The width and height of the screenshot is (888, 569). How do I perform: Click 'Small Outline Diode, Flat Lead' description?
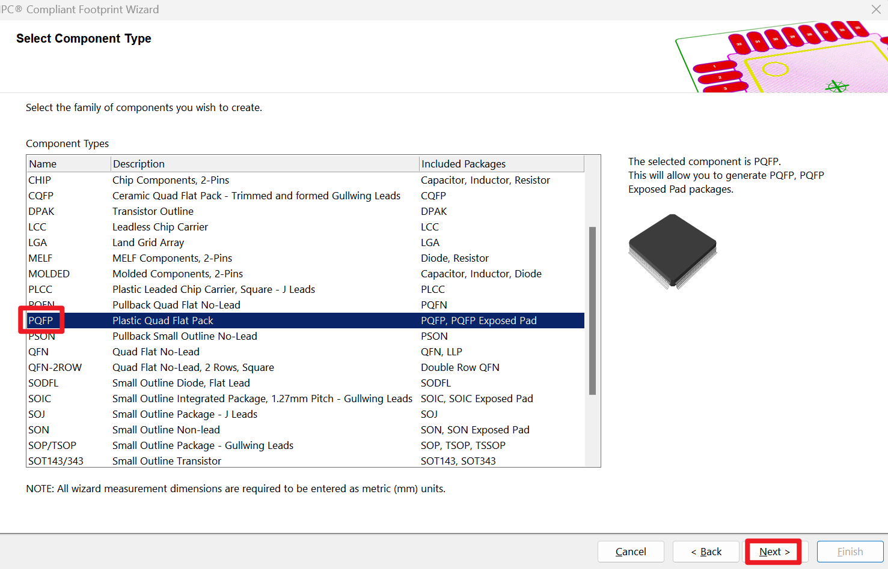pyautogui.click(x=181, y=383)
